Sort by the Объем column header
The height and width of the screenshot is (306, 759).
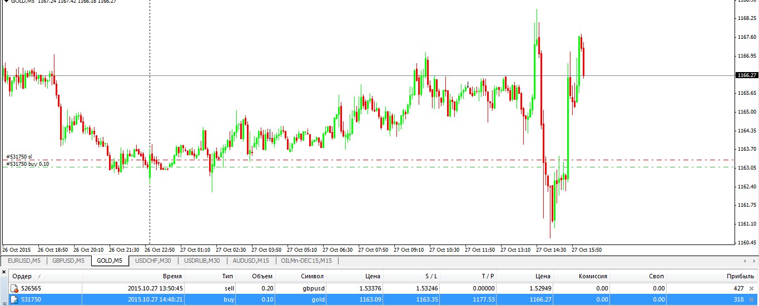click(x=256, y=276)
